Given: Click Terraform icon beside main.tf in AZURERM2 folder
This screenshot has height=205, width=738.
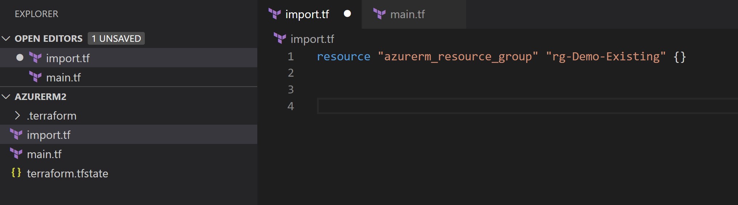Looking at the screenshot, I should click(x=16, y=154).
